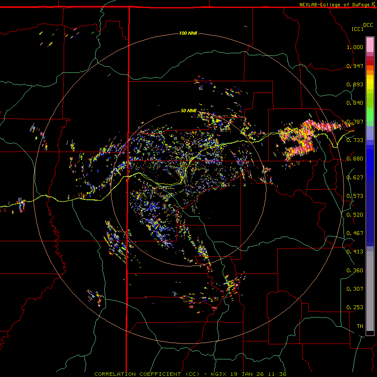Click the TH threshold label on legend

360,326
